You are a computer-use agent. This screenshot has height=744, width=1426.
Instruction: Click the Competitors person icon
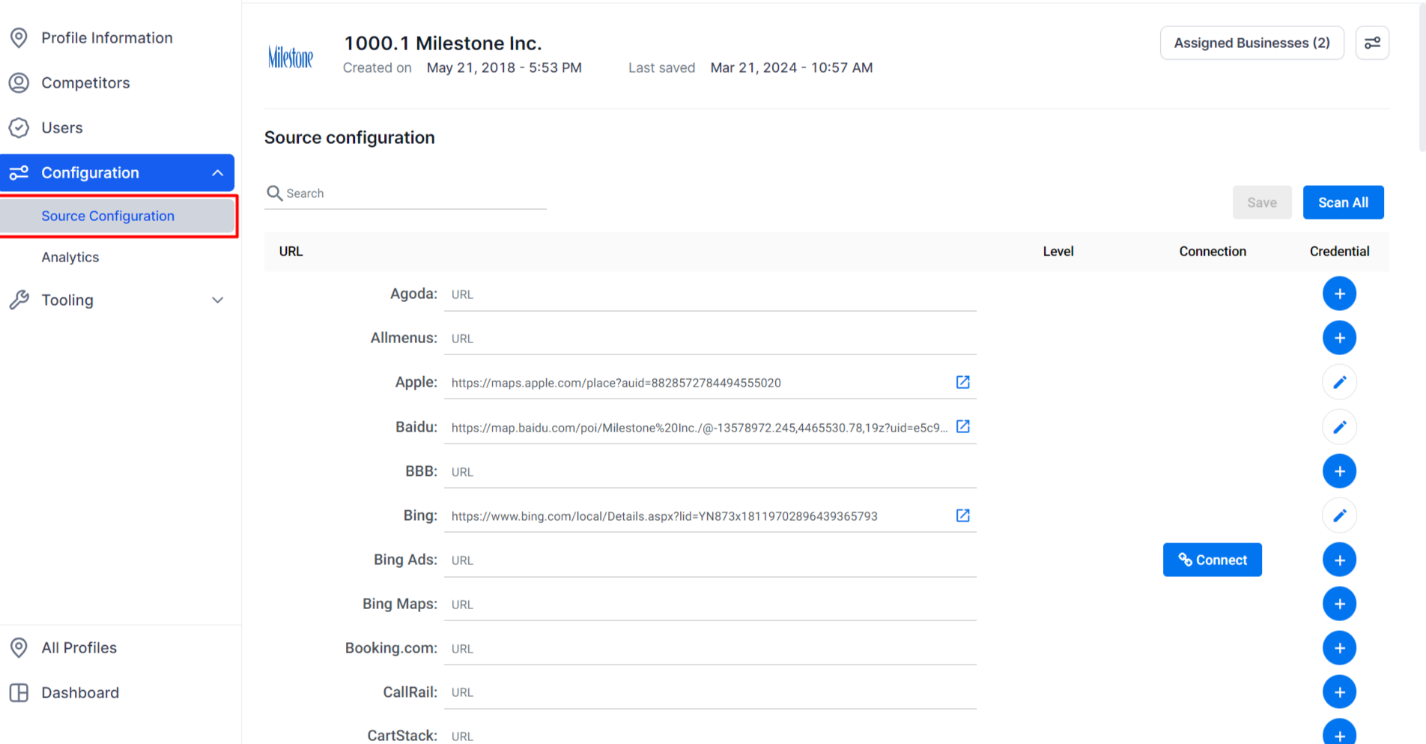point(19,82)
